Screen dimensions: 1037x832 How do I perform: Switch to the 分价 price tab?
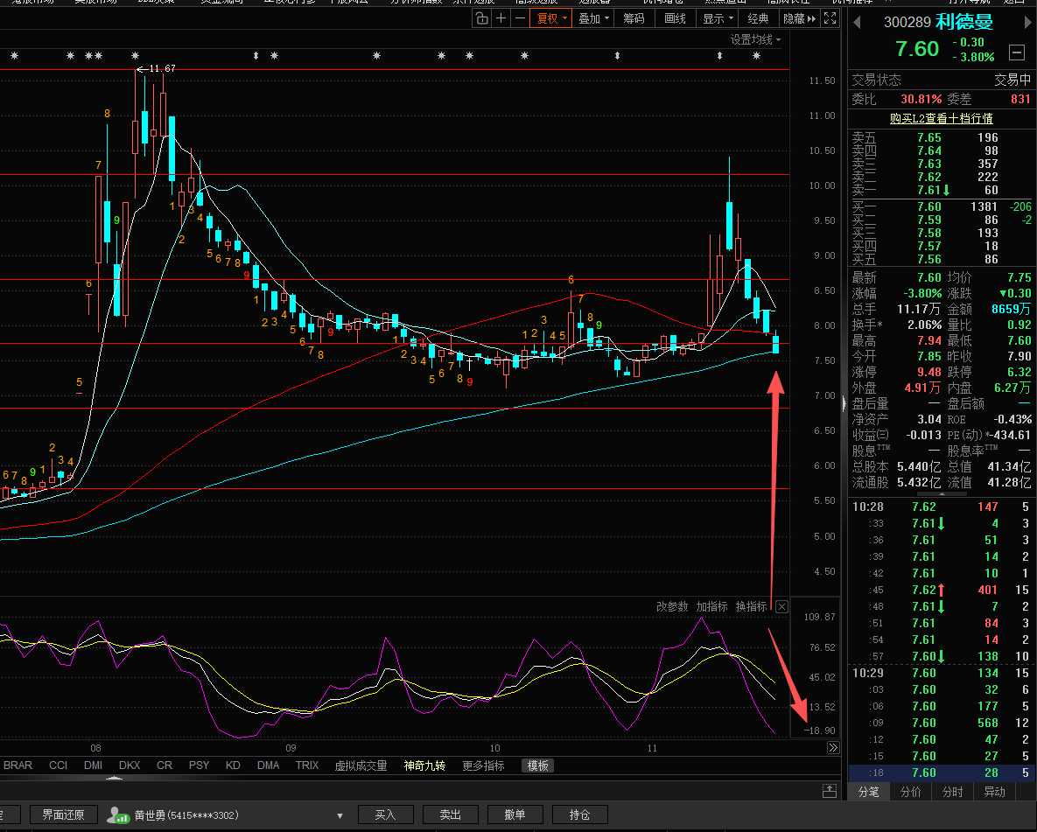pos(911,792)
